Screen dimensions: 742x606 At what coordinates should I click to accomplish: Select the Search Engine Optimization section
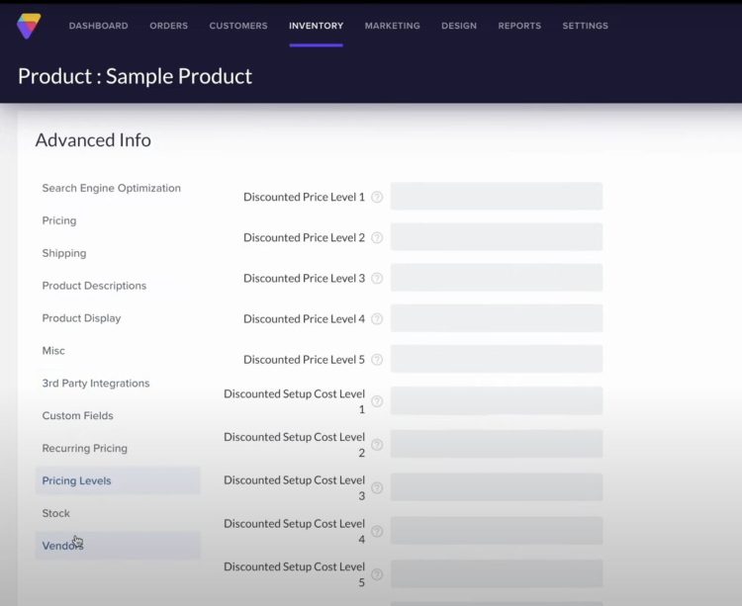(x=111, y=188)
